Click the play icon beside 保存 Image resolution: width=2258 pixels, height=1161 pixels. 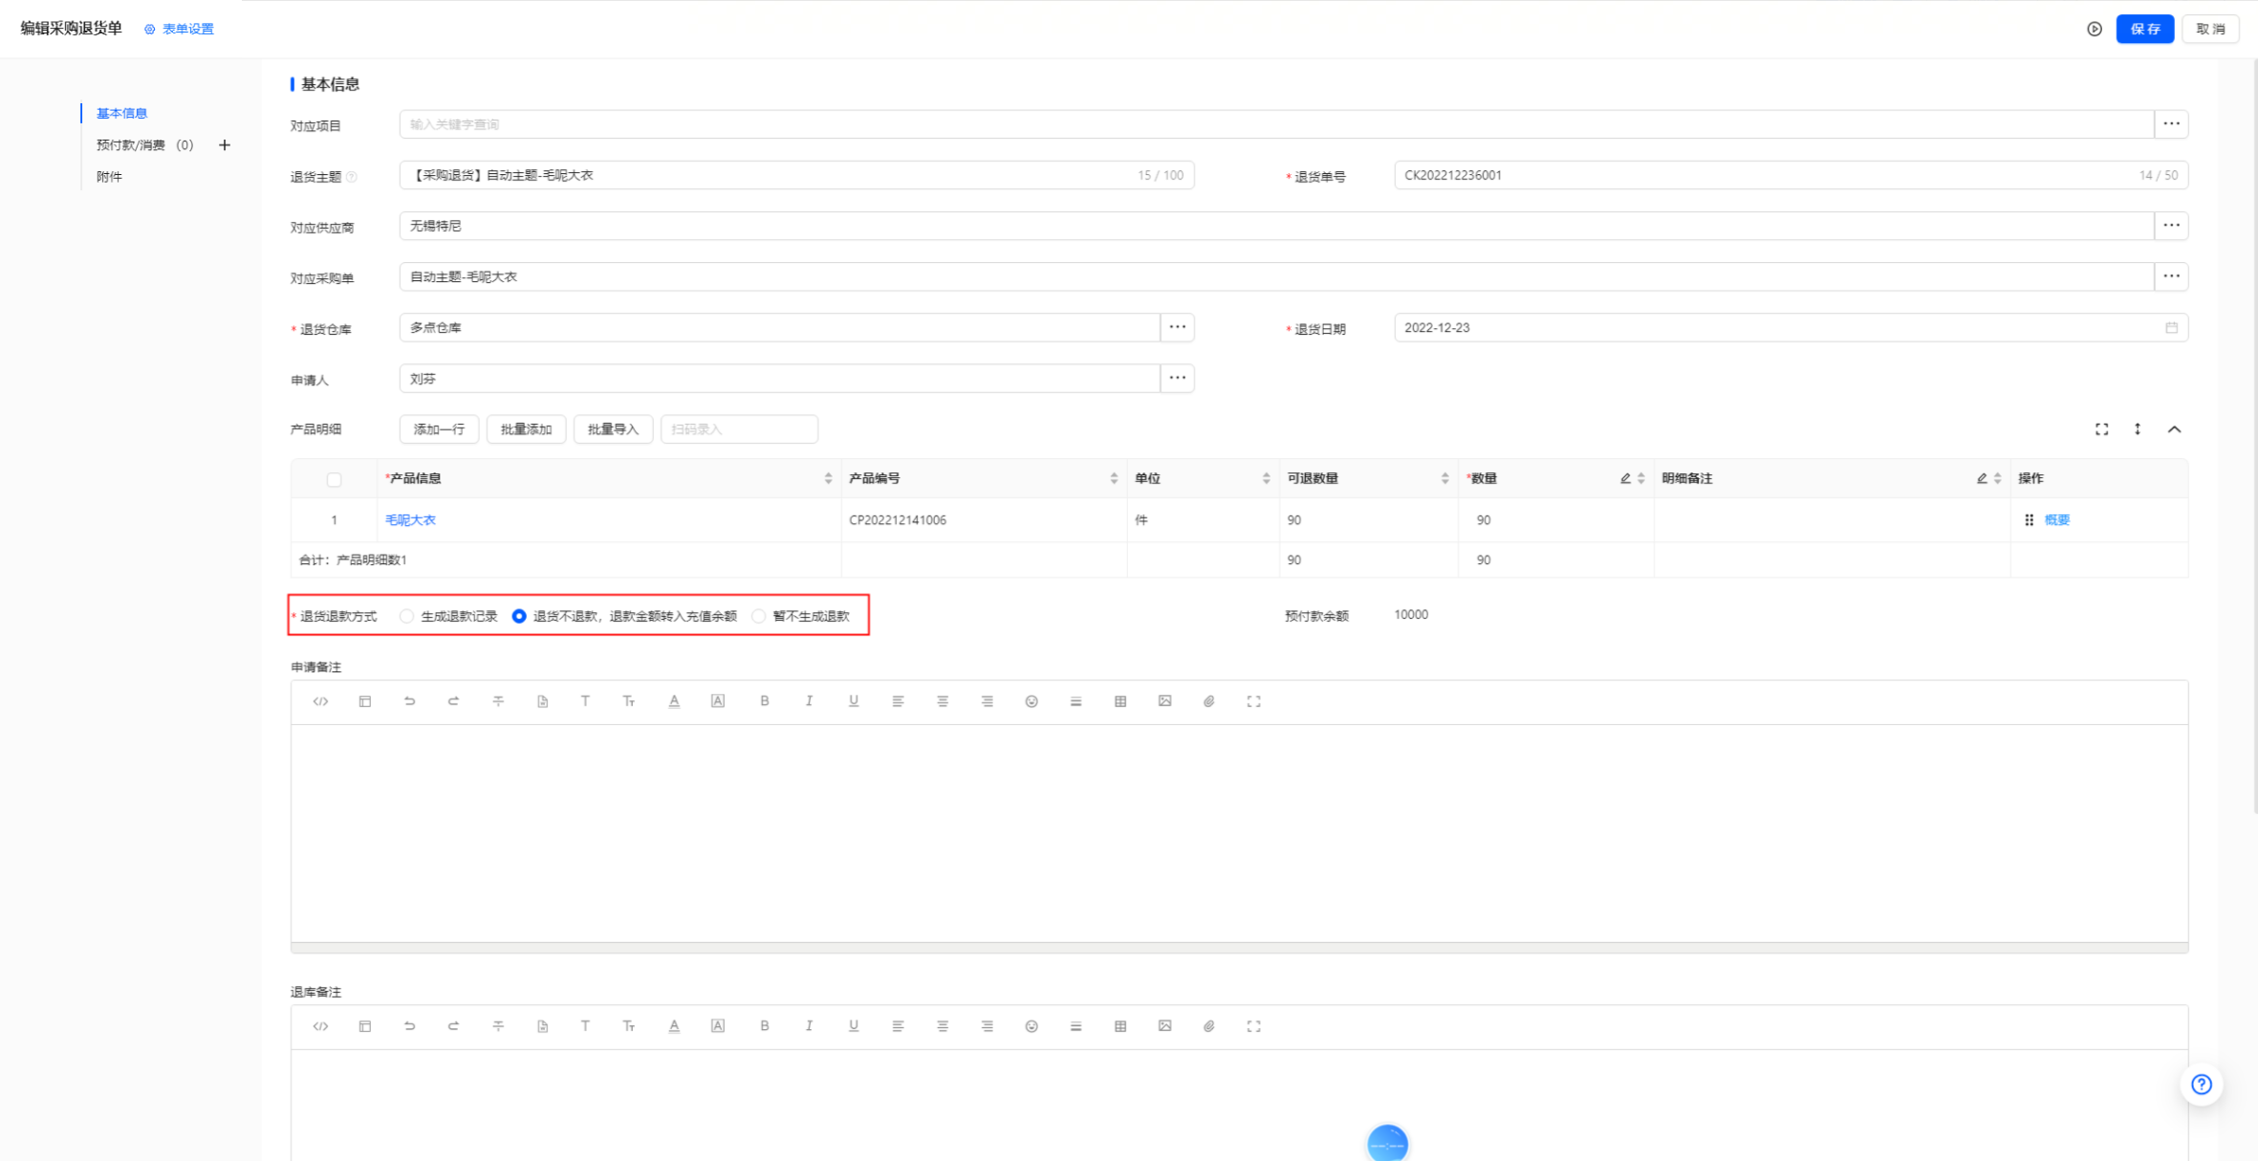click(2094, 29)
